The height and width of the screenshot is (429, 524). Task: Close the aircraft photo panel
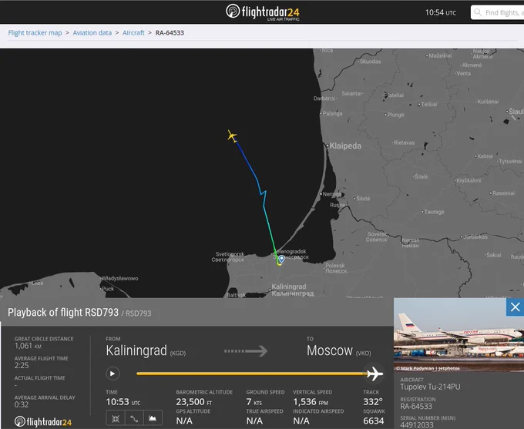[x=515, y=307]
